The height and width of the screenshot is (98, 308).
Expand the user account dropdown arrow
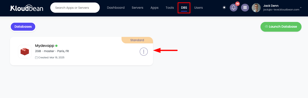[301, 7]
